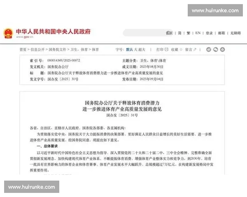Click the section heading 一、总体要求
The height and width of the screenshot is (197, 247).
point(47,146)
